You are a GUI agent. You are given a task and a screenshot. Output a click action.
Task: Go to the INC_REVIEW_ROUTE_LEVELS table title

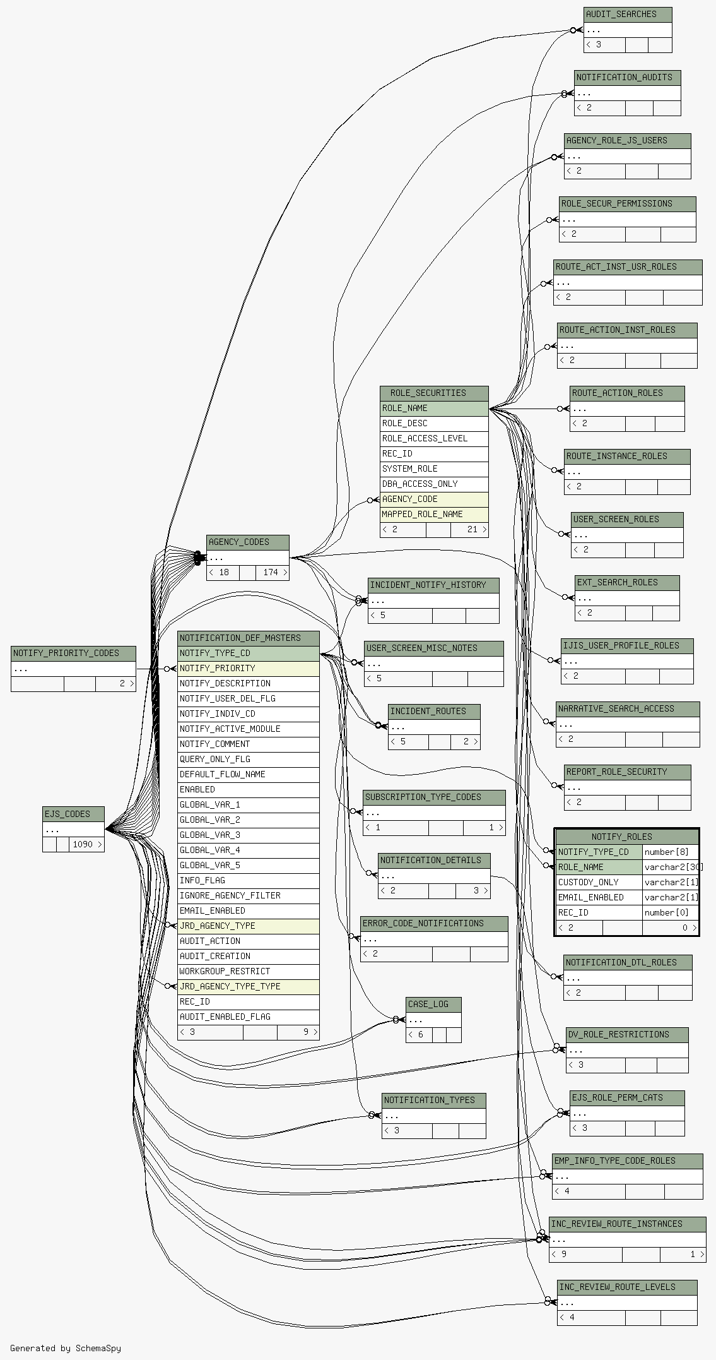pyautogui.click(x=627, y=1287)
